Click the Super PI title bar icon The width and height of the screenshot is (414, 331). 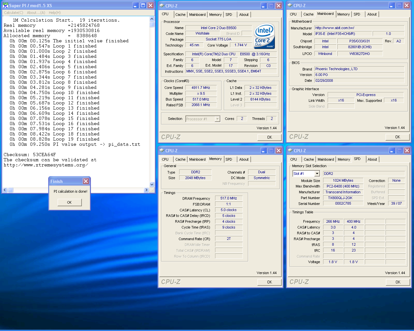click(x=5, y=5)
